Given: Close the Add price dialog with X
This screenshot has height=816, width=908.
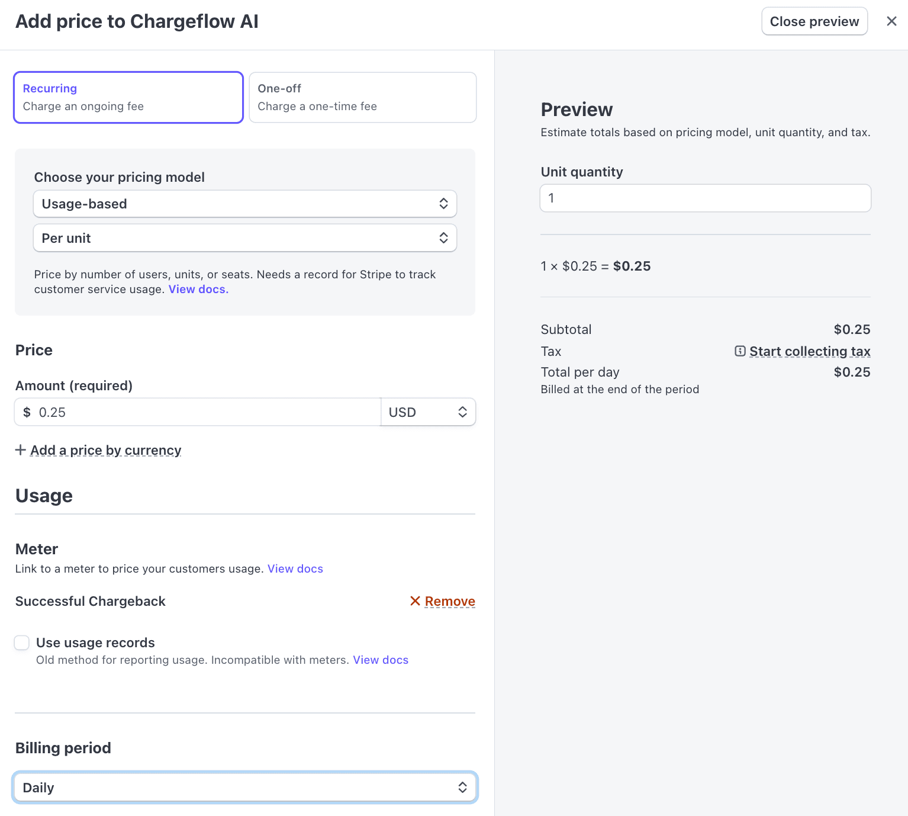Looking at the screenshot, I should [x=891, y=21].
